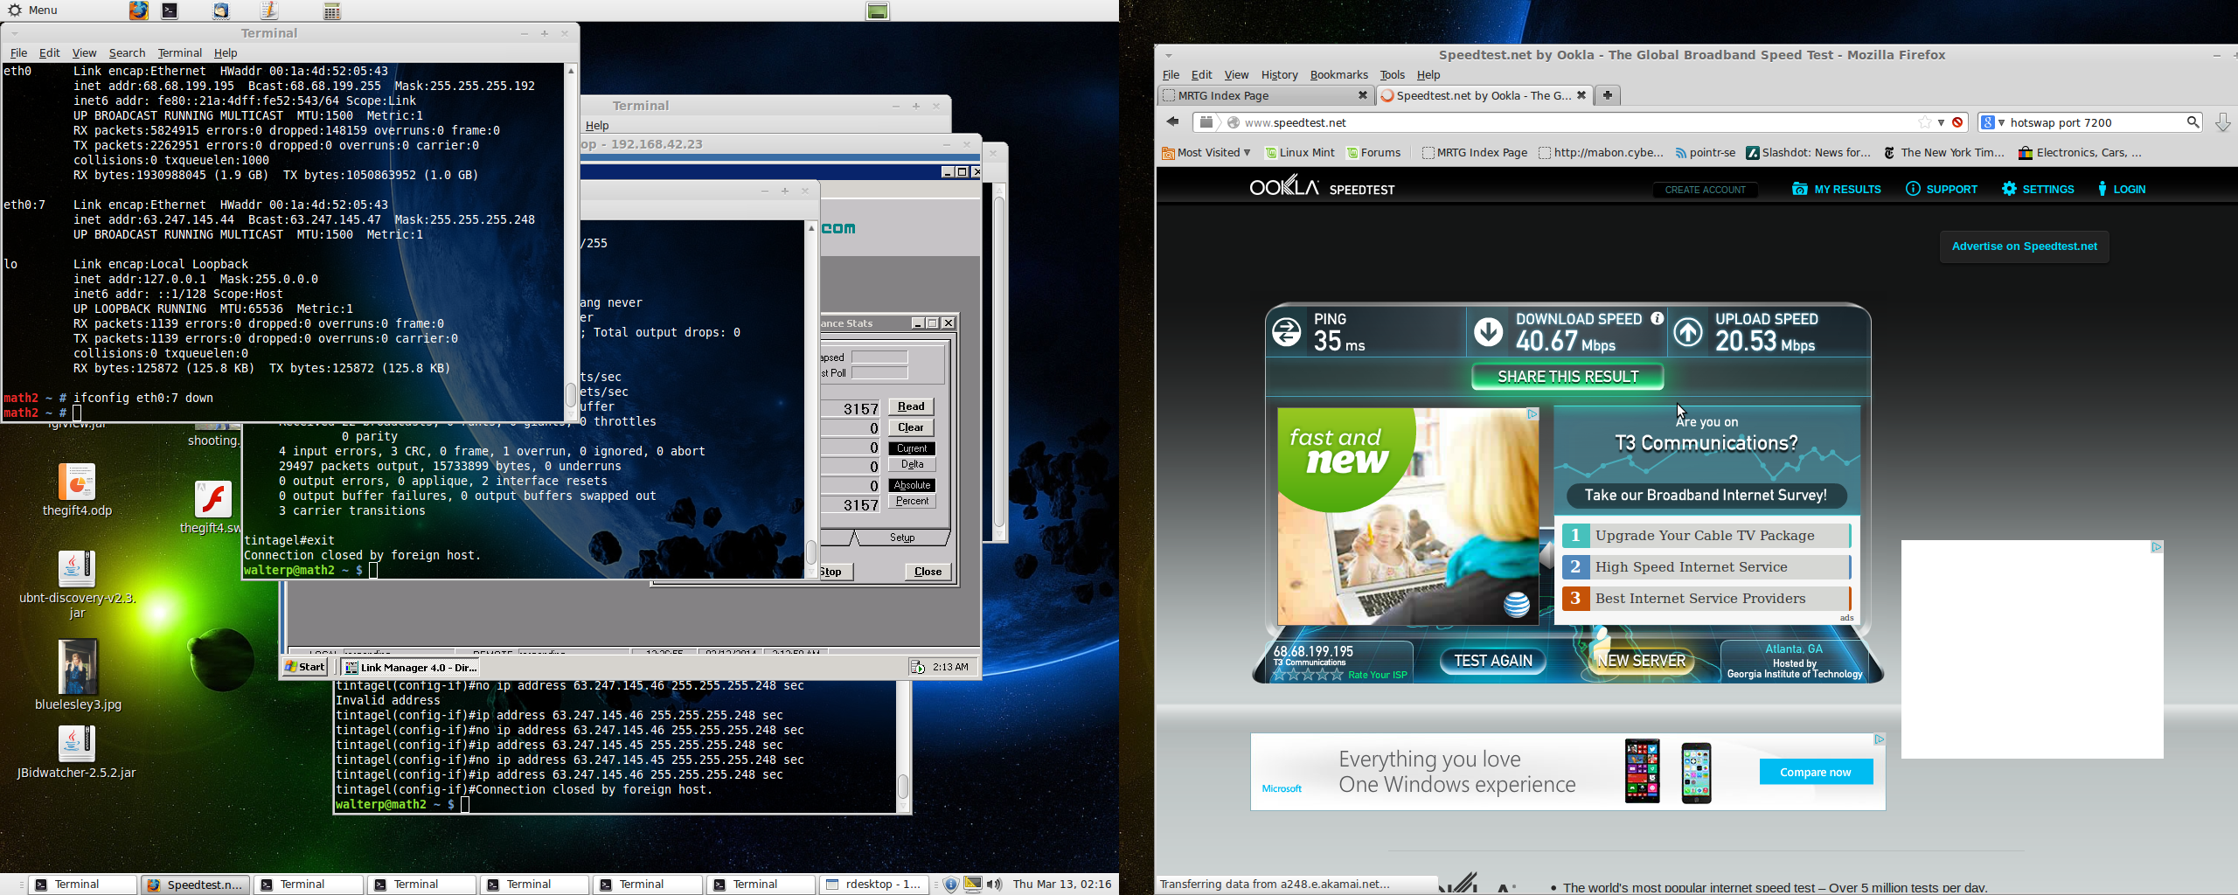The width and height of the screenshot is (2238, 895).
Task: Bookmark this page with the star icon
Action: pyautogui.click(x=1925, y=123)
